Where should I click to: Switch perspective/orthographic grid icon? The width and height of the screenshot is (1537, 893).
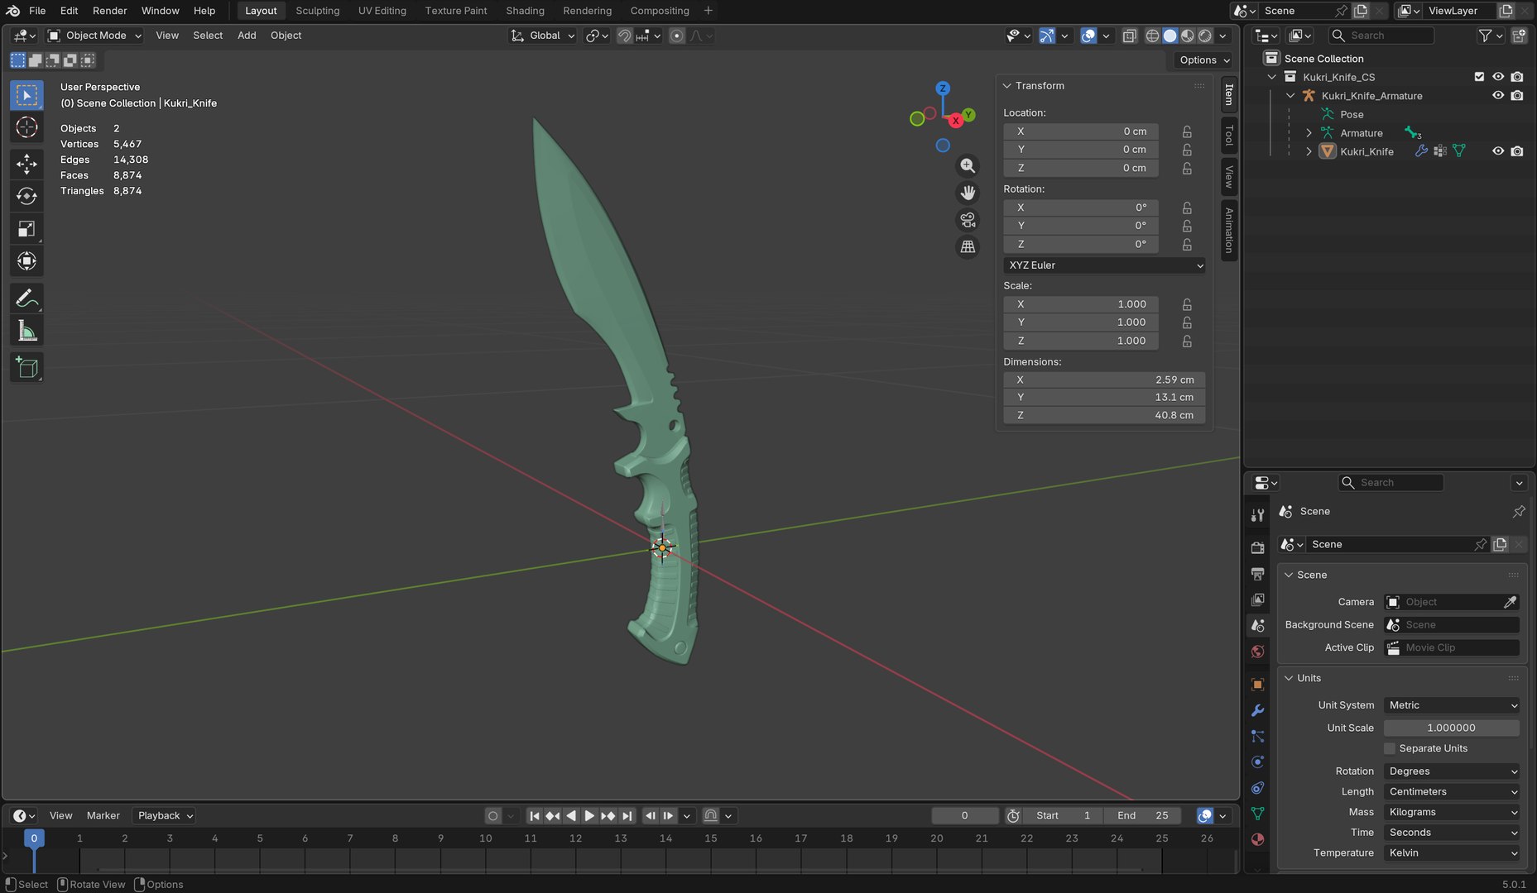click(x=967, y=246)
